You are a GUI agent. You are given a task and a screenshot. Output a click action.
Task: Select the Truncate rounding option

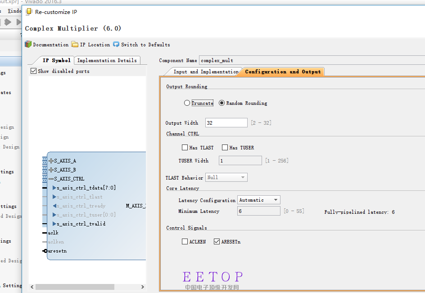point(187,103)
